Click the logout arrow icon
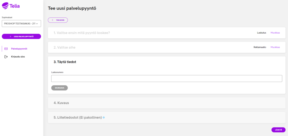 pyautogui.click(x=6, y=57)
